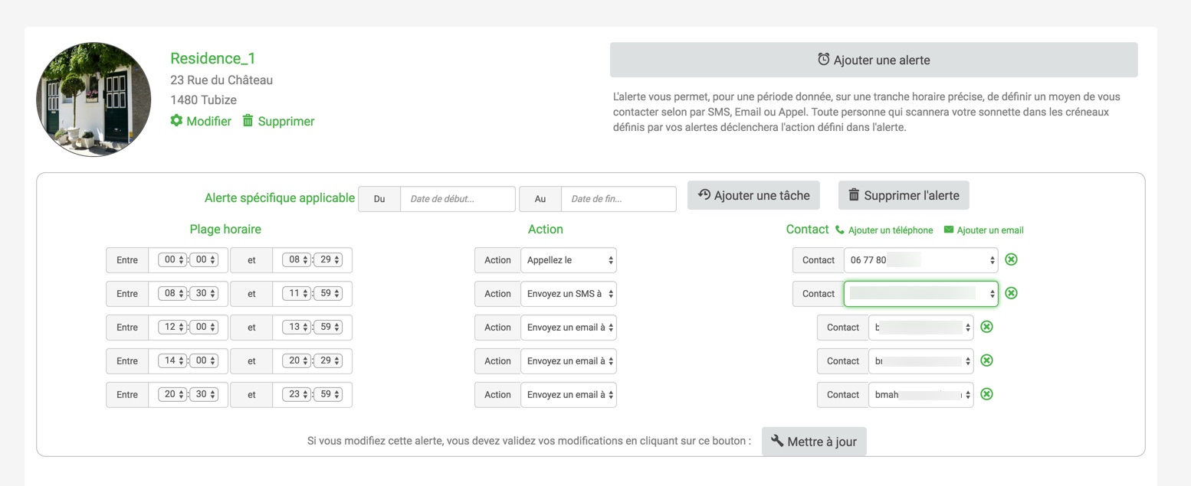
Task: Click the gear icon next to Modifier
Action: pyautogui.click(x=176, y=121)
